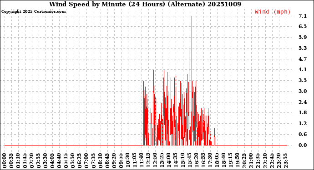The image size is (314, 170).
Task: Click the 0.6 y-axis label
Action: pyautogui.click(x=303, y=134)
